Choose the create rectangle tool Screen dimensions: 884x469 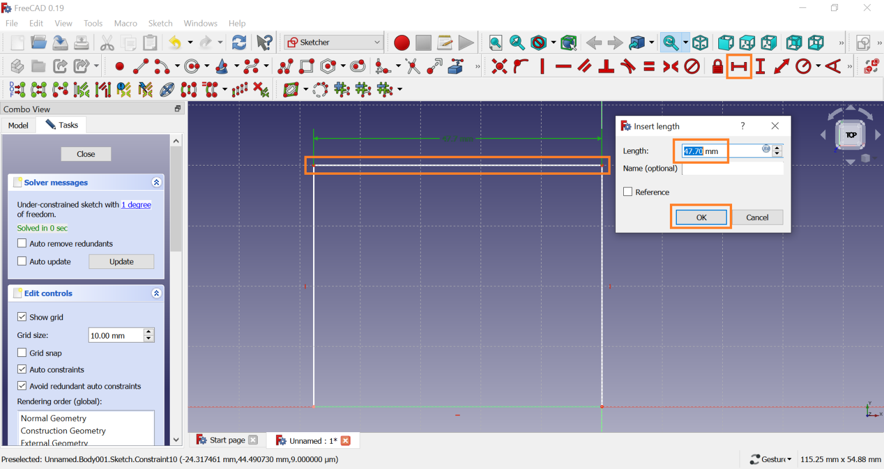tap(307, 67)
